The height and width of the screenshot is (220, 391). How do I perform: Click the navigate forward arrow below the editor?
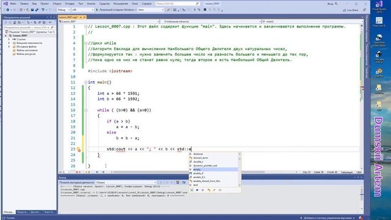103,172
